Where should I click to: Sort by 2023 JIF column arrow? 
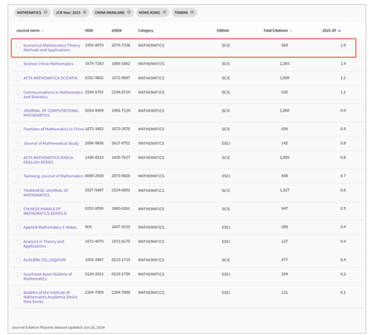click(339, 31)
